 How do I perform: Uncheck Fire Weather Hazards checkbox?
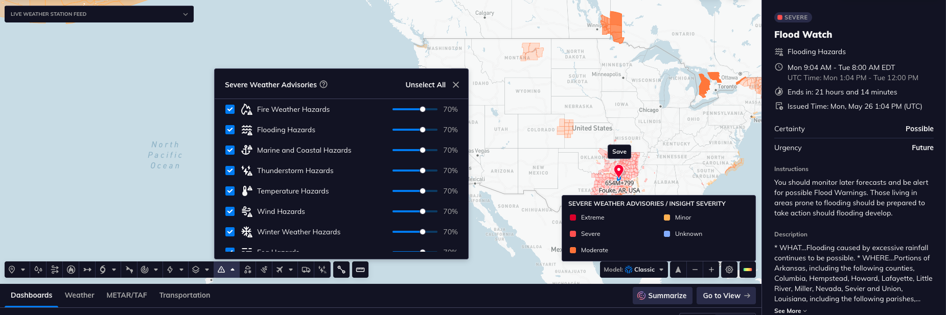pos(230,109)
